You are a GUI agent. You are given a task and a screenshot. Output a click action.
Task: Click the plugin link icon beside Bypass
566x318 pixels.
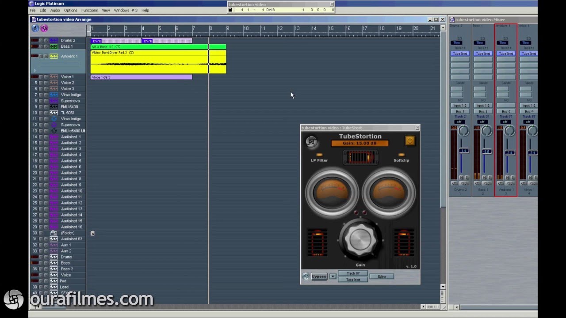(x=306, y=276)
